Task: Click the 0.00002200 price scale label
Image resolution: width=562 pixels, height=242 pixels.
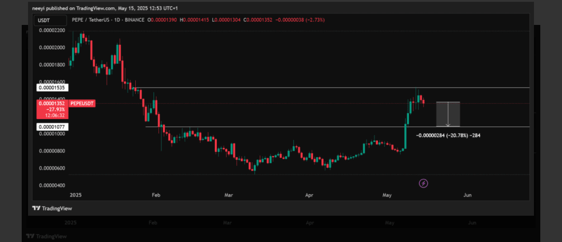Action: coord(52,30)
